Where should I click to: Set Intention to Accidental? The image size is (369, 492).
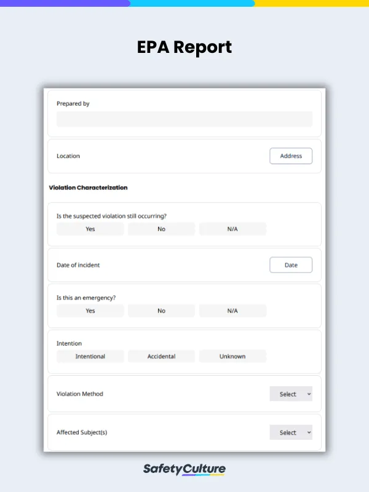tap(161, 356)
